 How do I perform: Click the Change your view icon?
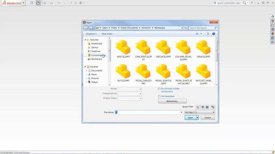coord(197,34)
